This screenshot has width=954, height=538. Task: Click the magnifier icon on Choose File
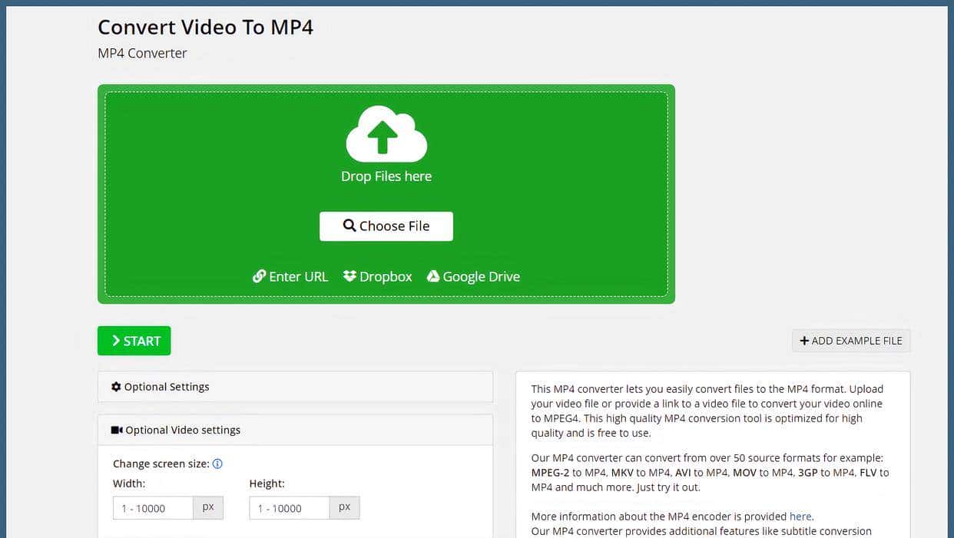(350, 226)
